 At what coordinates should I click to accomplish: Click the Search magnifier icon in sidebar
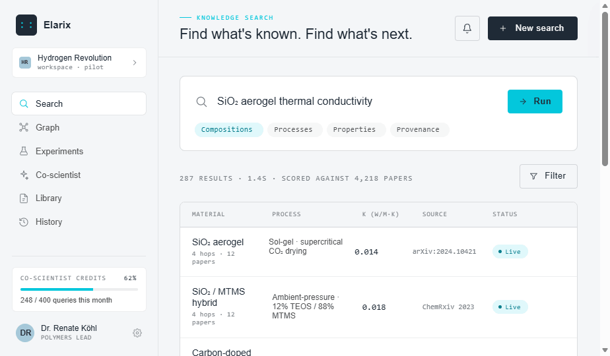[x=24, y=104]
